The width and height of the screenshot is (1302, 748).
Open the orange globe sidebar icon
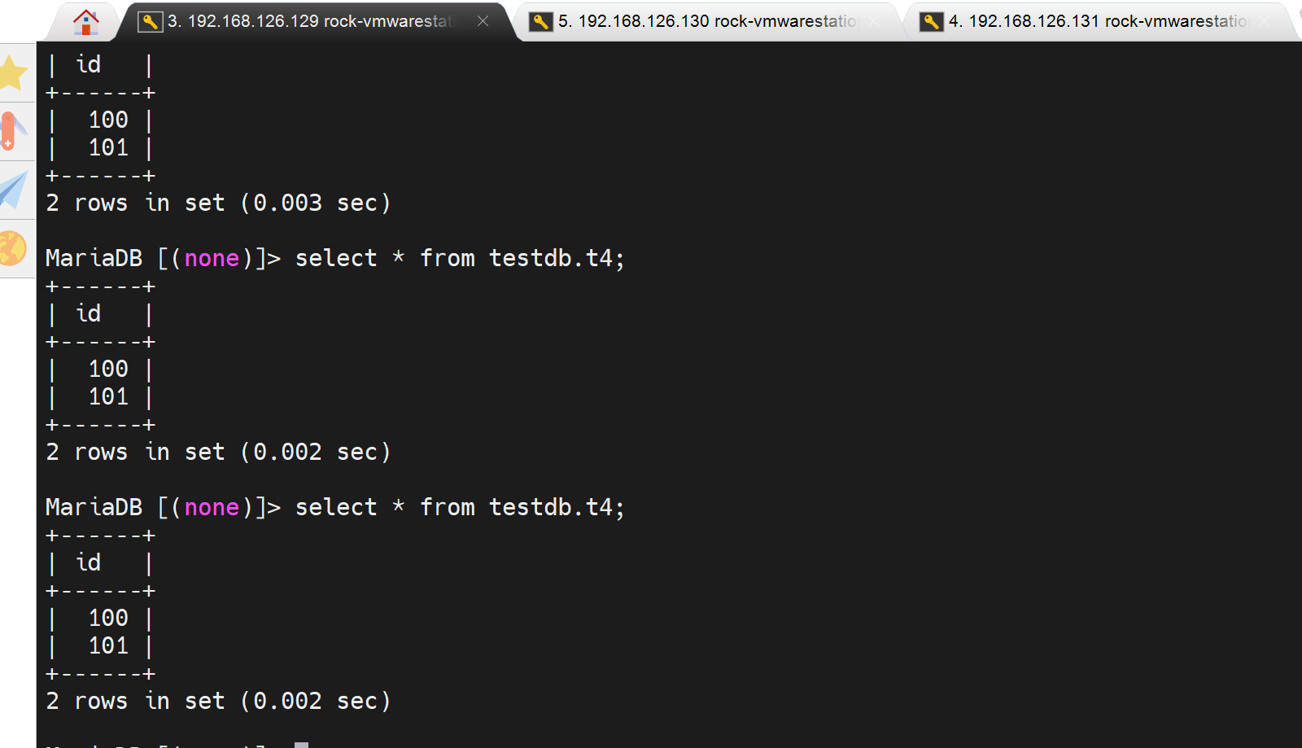[13, 248]
